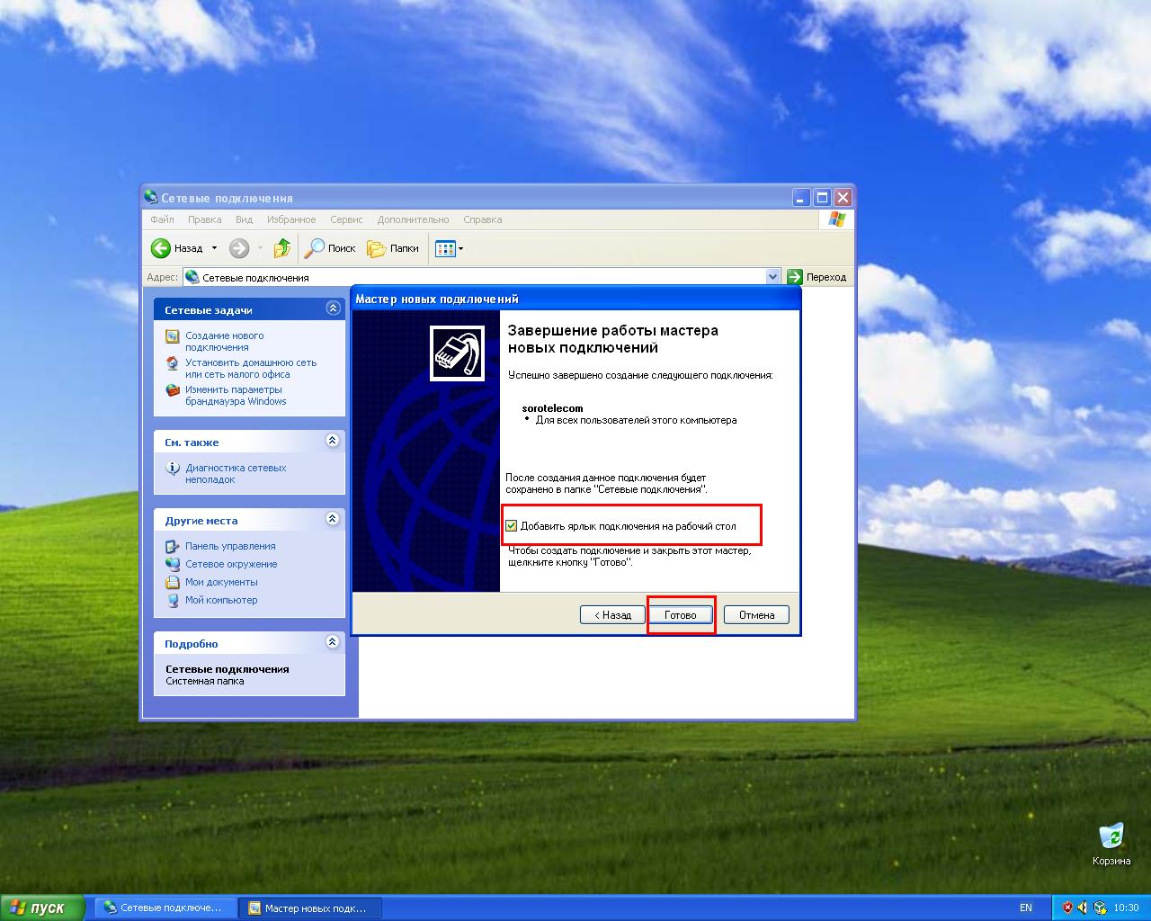
Task: Click the green Back arrow in Explorer toolbar
Action: point(161,248)
